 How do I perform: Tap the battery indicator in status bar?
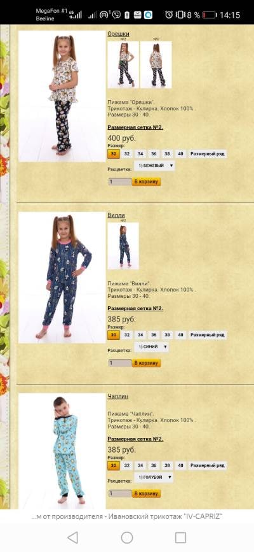(x=210, y=15)
